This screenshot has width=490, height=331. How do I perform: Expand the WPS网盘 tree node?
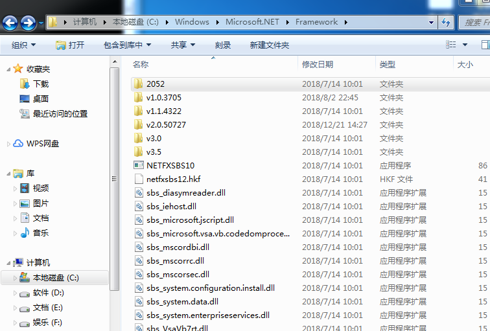(x=8, y=144)
